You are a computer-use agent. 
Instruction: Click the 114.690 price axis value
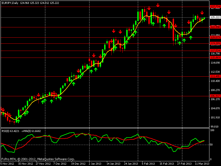pos(215,63)
